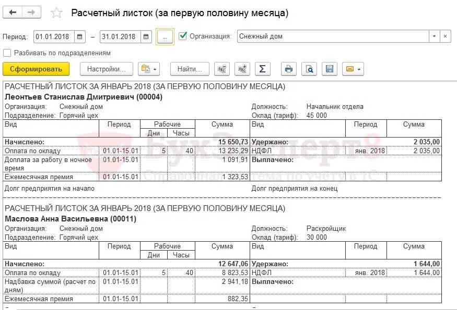Open the Настройки... settings dialog

coord(107,69)
